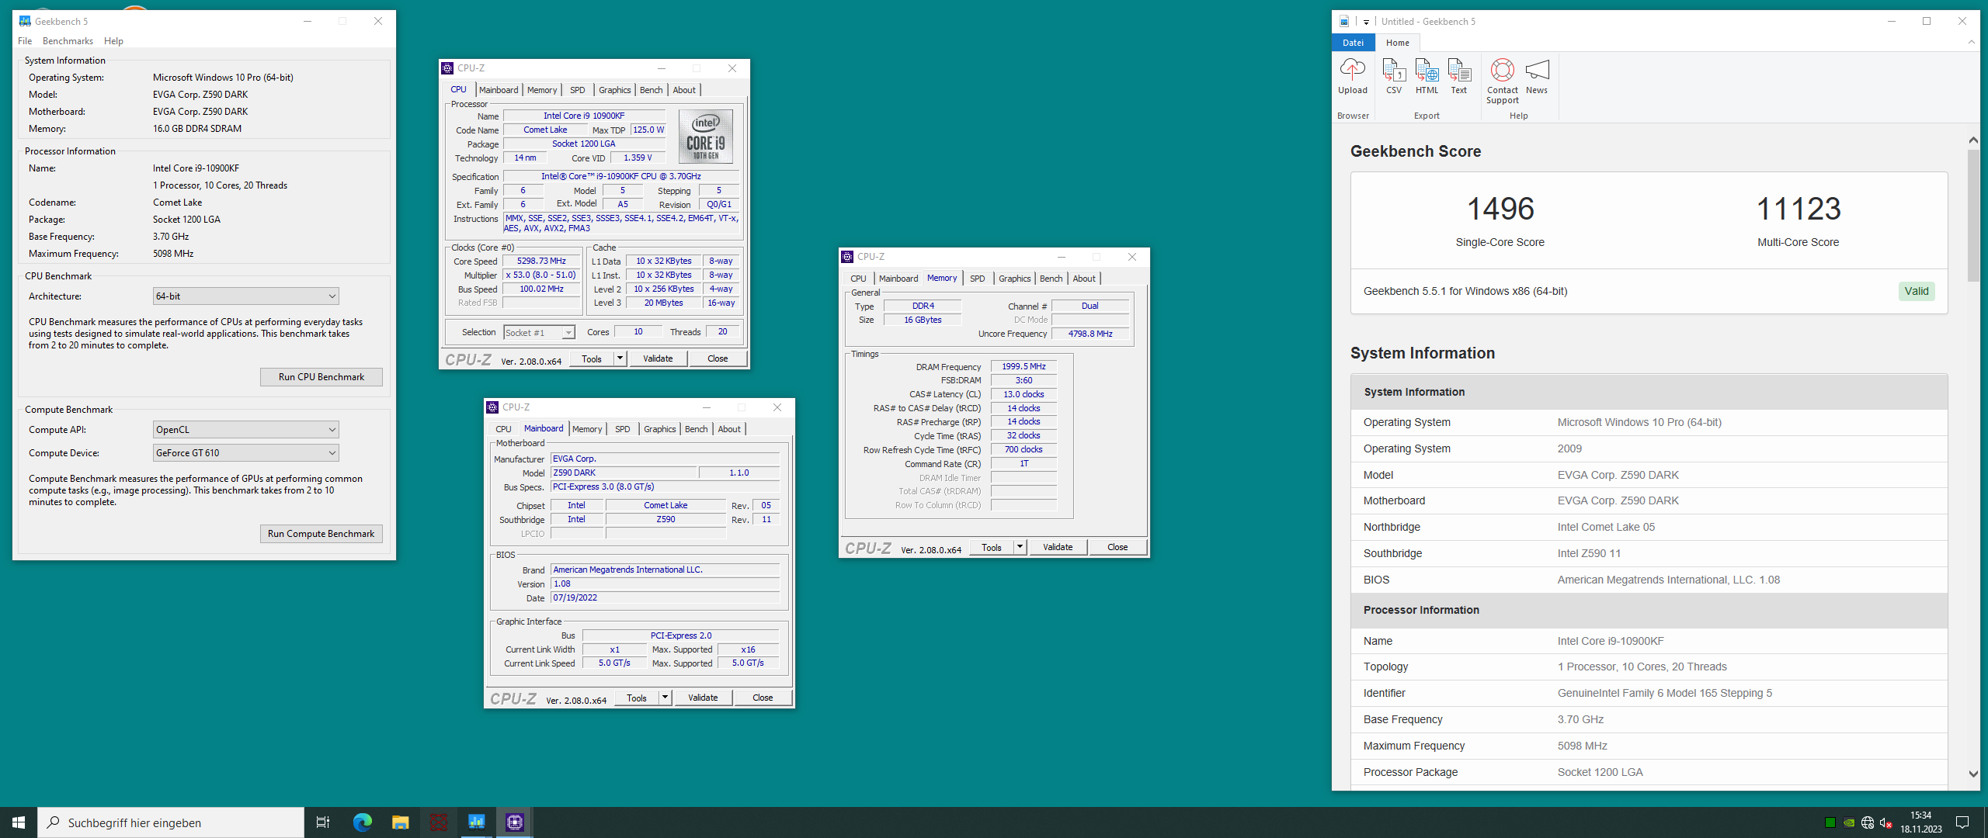Open Socket #1 selection dropdown in CPU-Z
This screenshot has height=838, width=1988.
click(x=539, y=333)
